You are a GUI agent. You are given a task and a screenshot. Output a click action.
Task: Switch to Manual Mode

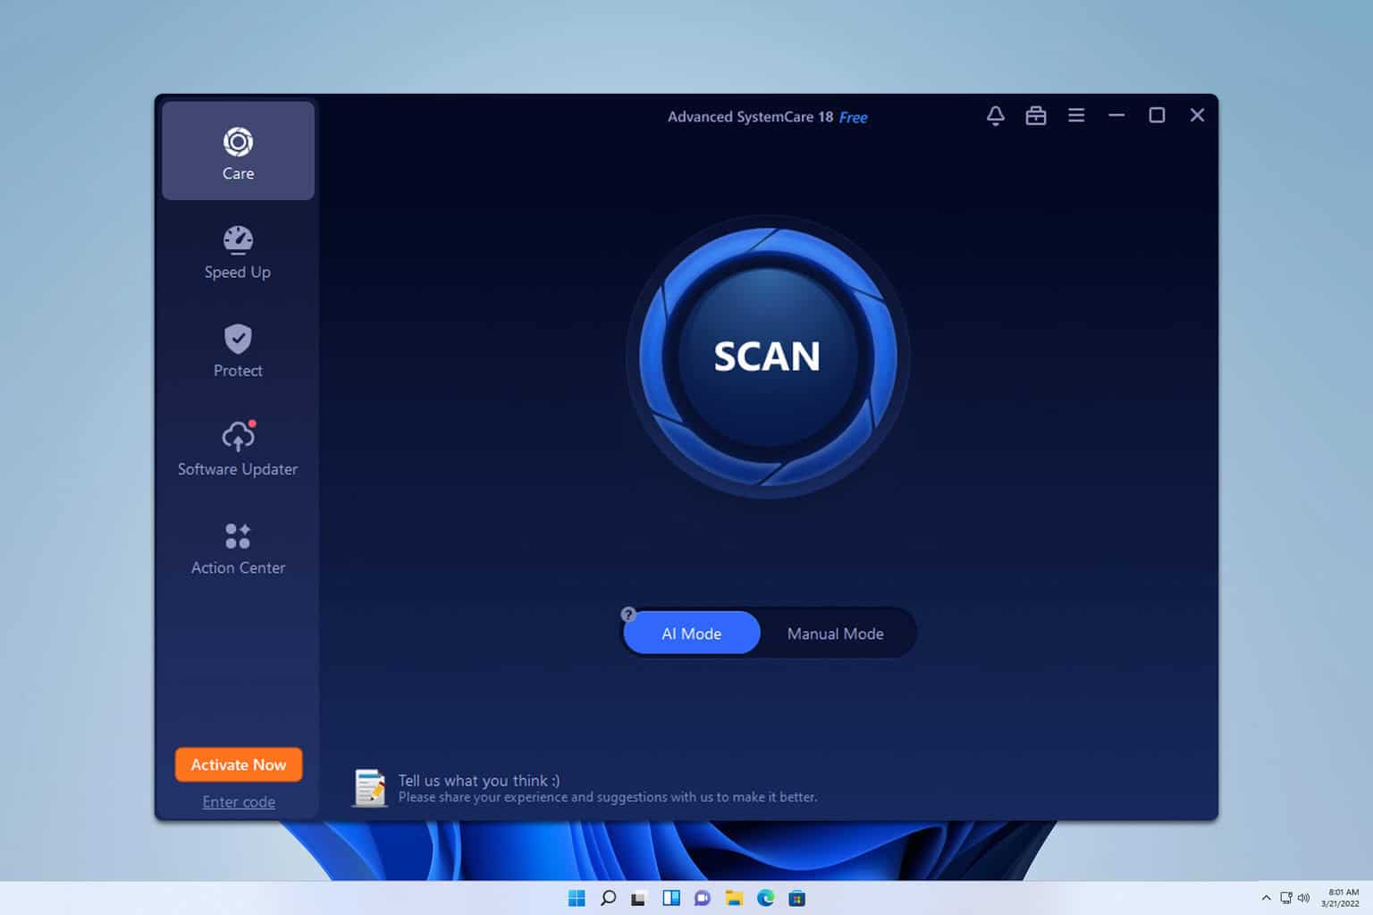(835, 634)
